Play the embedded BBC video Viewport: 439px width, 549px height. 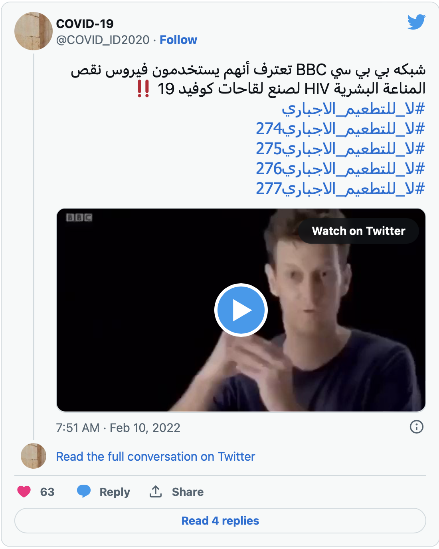click(241, 310)
